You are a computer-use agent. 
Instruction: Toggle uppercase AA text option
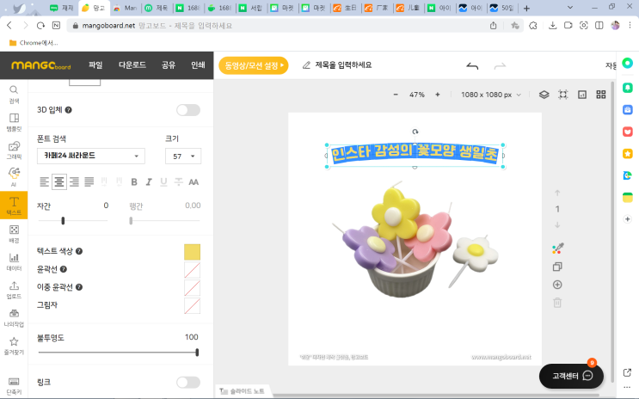(x=194, y=182)
